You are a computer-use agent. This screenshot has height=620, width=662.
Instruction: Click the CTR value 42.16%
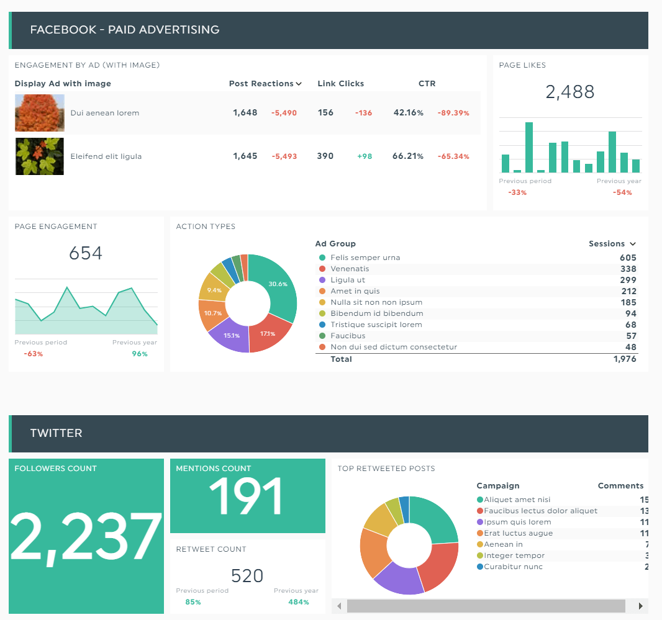(408, 113)
